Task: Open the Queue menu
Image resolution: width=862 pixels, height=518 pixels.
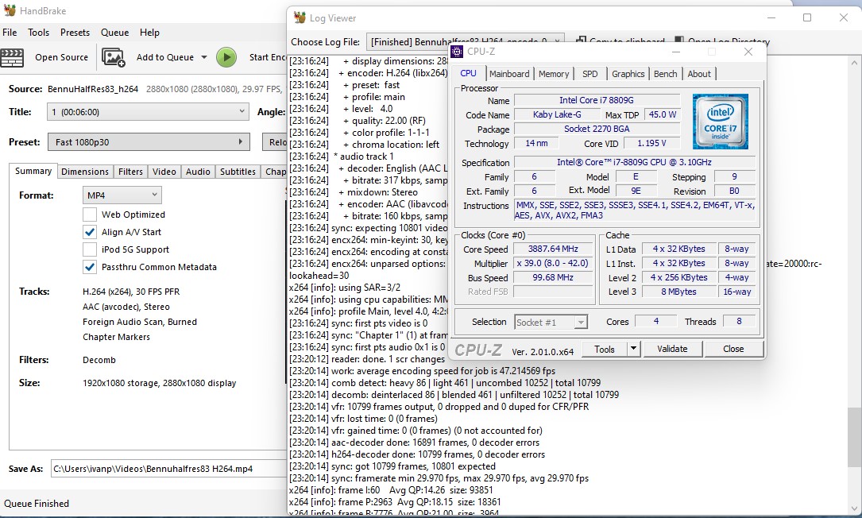Action: click(x=114, y=33)
